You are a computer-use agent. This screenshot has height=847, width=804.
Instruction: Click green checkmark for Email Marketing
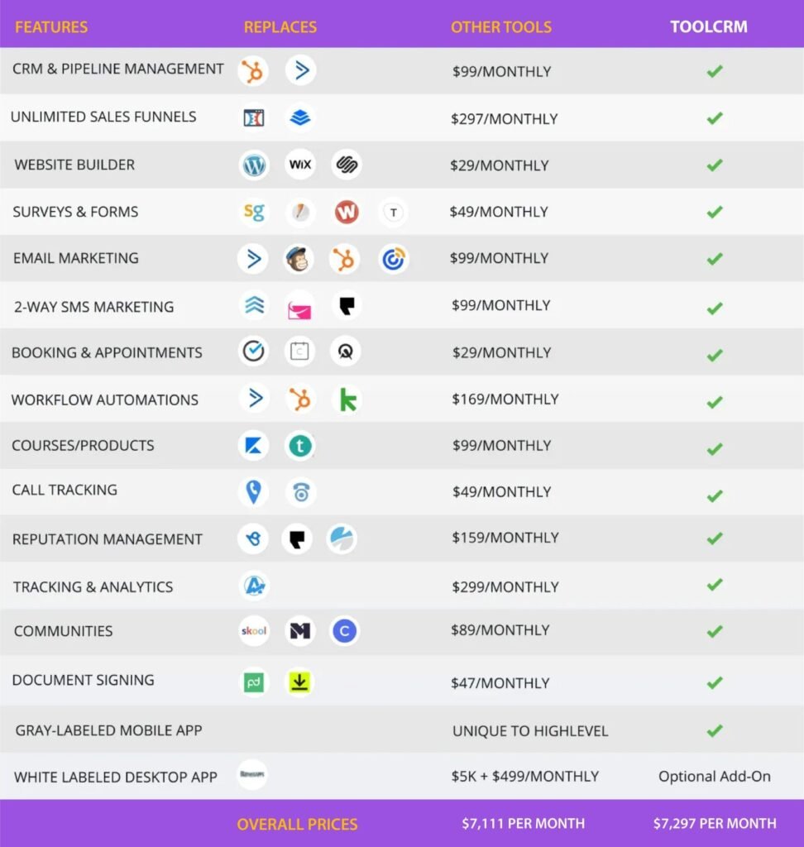click(x=715, y=259)
